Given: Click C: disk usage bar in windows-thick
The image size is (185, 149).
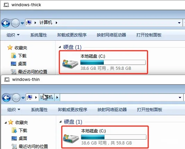Looking at the screenshot, I should tap(113, 62).
